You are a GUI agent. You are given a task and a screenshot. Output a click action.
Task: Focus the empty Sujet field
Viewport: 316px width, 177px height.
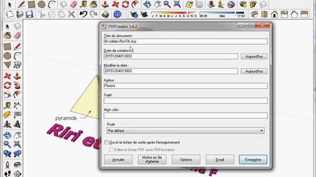pos(186,101)
